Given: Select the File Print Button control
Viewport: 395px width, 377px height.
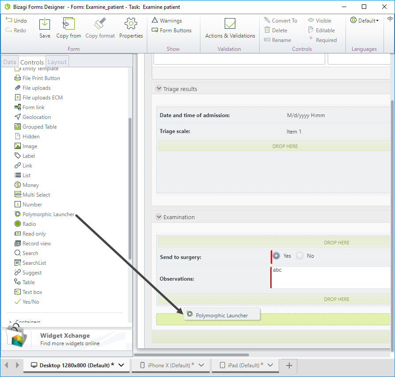Looking at the screenshot, I should pyautogui.click(x=37, y=78).
